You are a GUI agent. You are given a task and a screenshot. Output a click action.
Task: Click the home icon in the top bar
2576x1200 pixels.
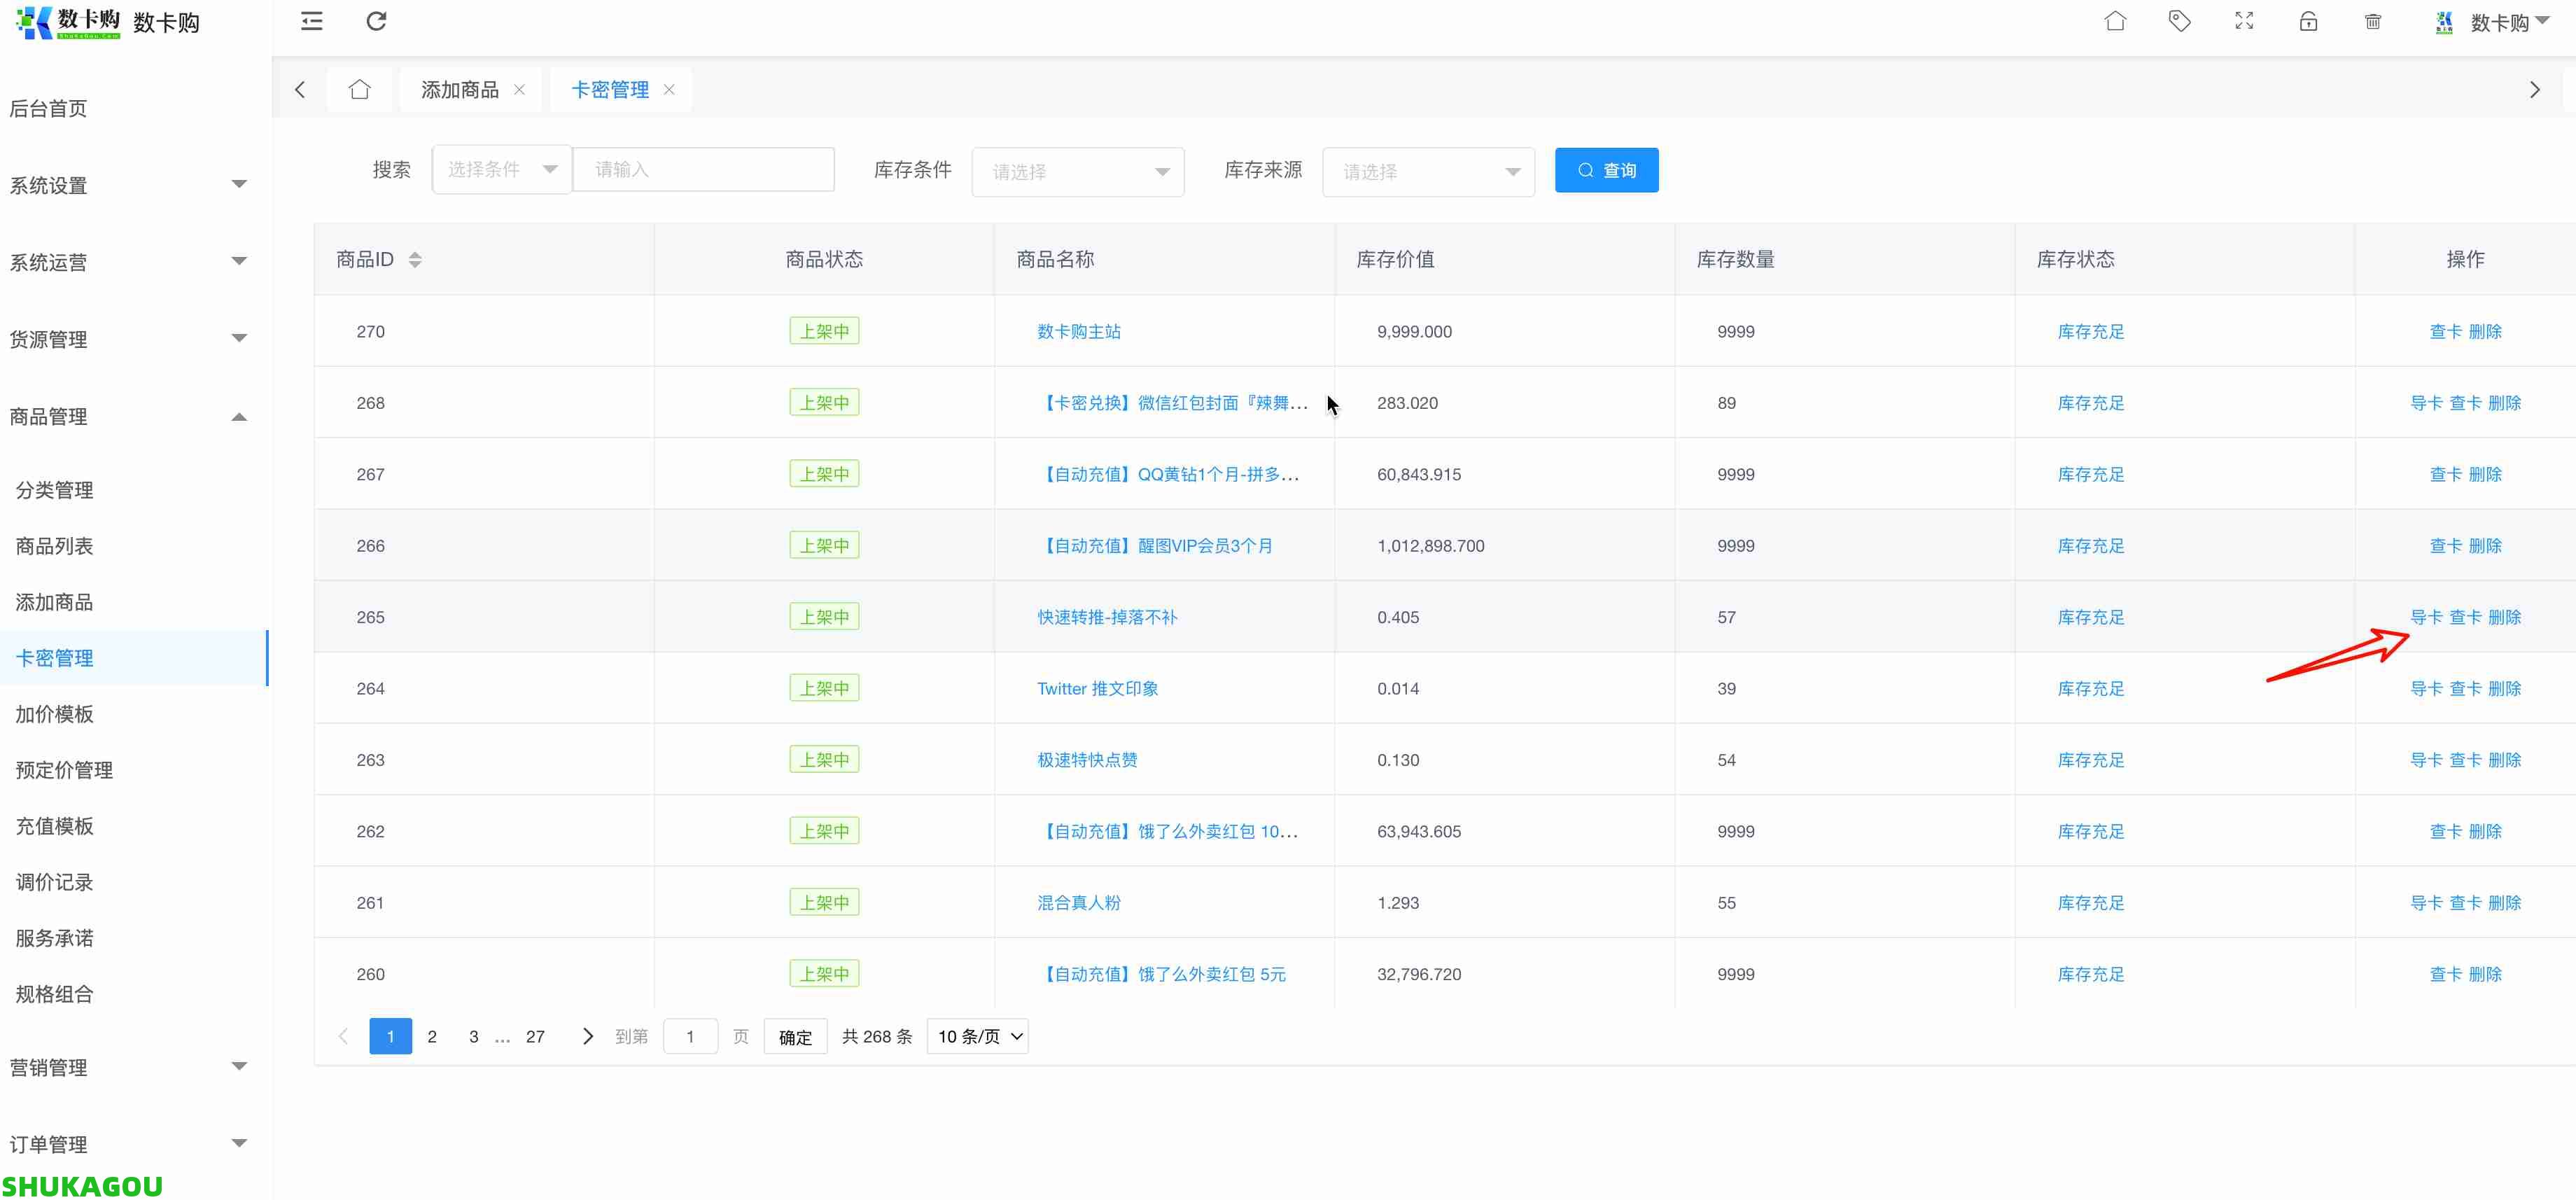(2115, 21)
